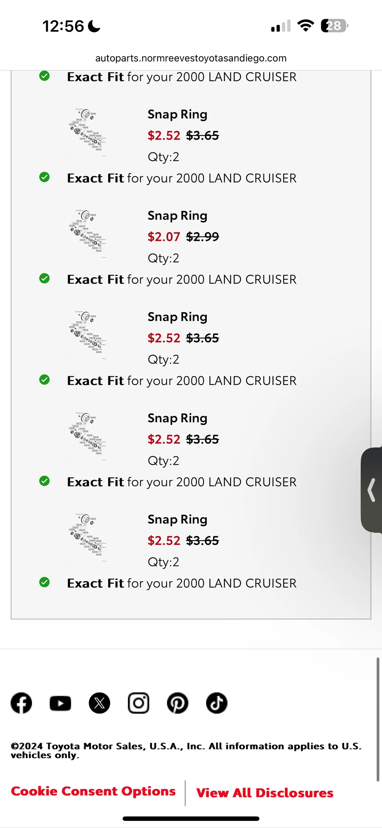Tap the website address bar
This screenshot has height=828, width=382.
pyautogui.click(x=191, y=58)
